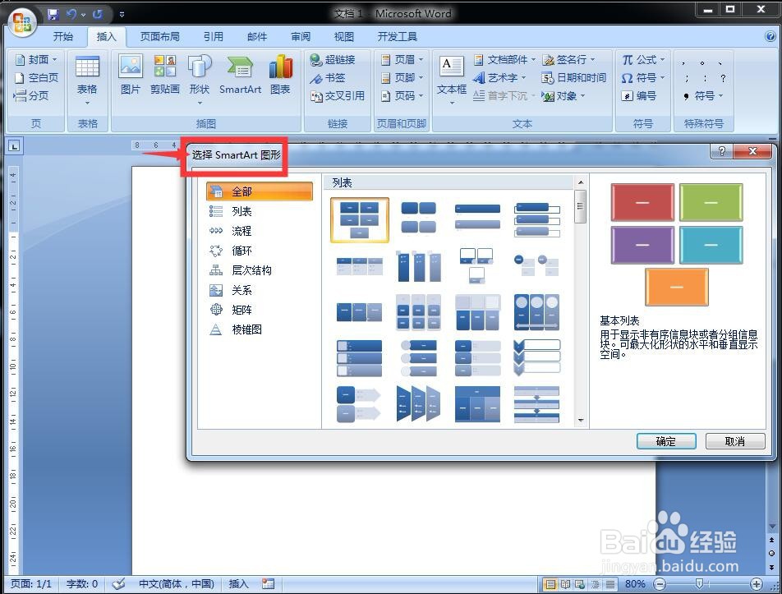Insert a Picture from the ribbon
Image resolution: width=782 pixels, height=594 pixels.
[130, 74]
